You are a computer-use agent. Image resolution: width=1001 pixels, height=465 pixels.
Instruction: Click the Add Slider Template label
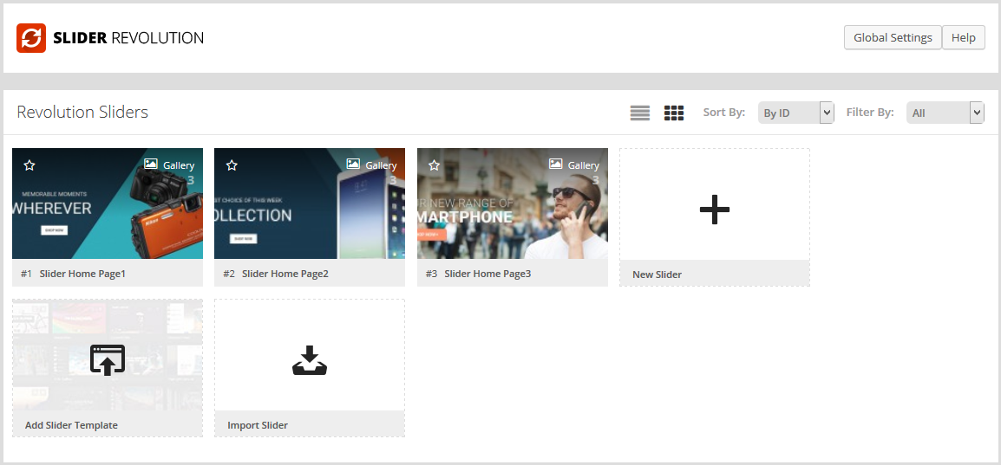point(71,425)
